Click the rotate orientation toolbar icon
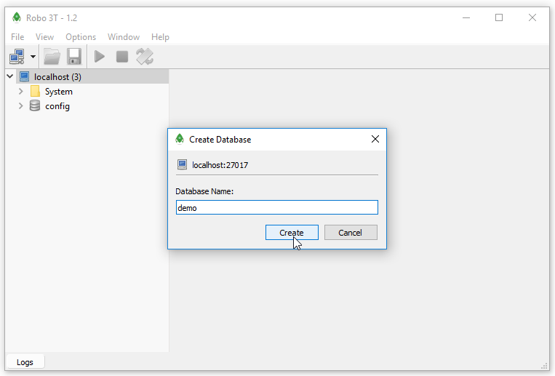555x376 pixels. pos(145,57)
